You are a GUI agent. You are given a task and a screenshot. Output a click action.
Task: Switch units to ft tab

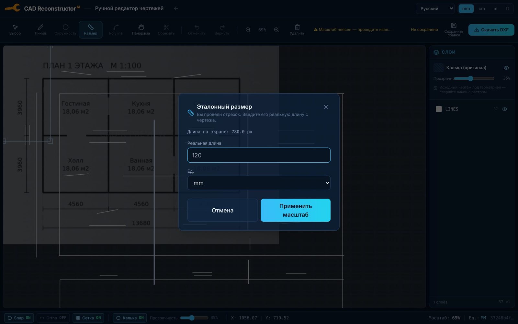pyautogui.click(x=507, y=9)
